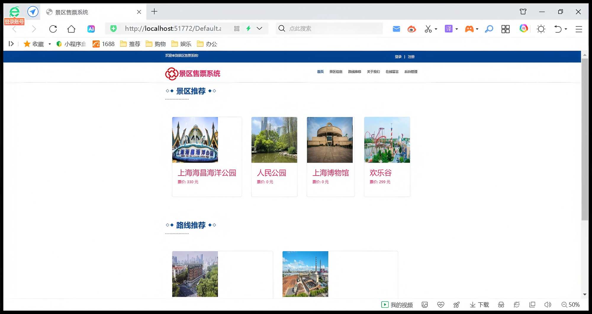Viewport: 592px width, 314px height.
Task: Go to browser home page icon
Action: click(71, 29)
